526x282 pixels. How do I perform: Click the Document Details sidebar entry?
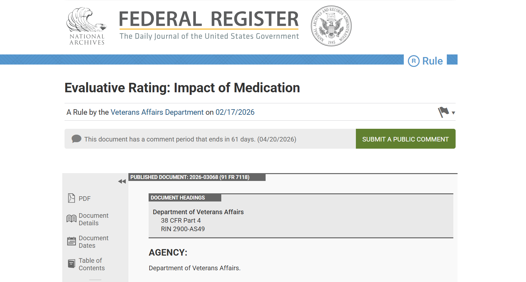[94, 219]
